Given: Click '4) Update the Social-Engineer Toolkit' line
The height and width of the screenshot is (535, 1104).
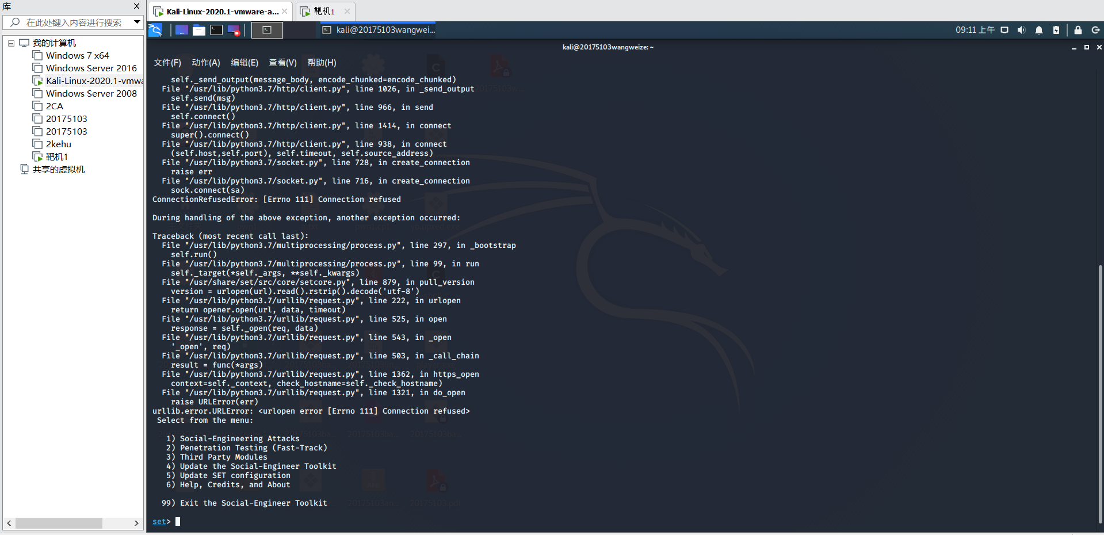Looking at the screenshot, I should pos(251,467).
